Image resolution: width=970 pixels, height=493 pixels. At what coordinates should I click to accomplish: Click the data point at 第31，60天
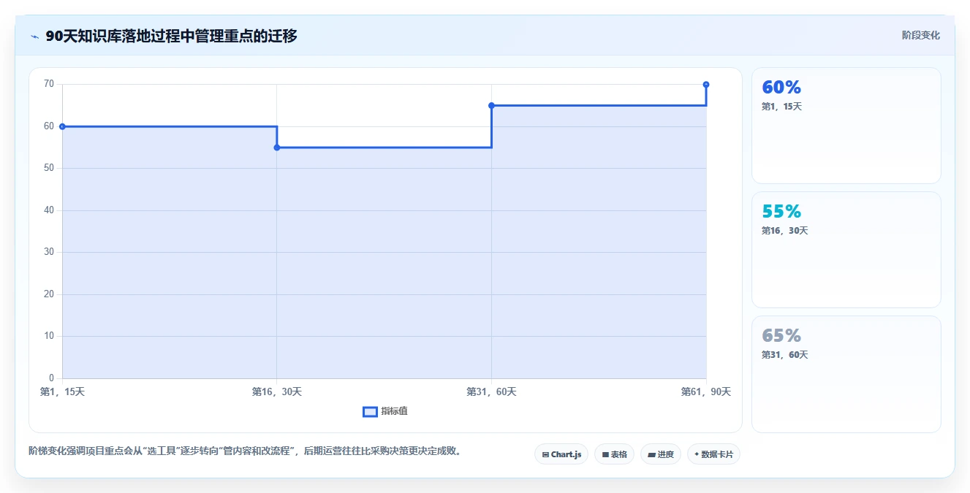click(x=491, y=106)
